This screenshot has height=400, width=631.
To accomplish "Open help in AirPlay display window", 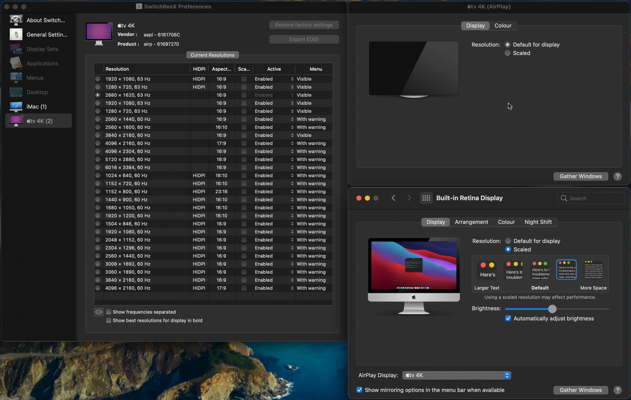I will click(x=617, y=176).
